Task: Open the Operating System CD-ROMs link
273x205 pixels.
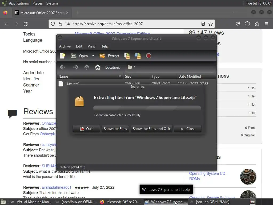Action: click(208, 176)
